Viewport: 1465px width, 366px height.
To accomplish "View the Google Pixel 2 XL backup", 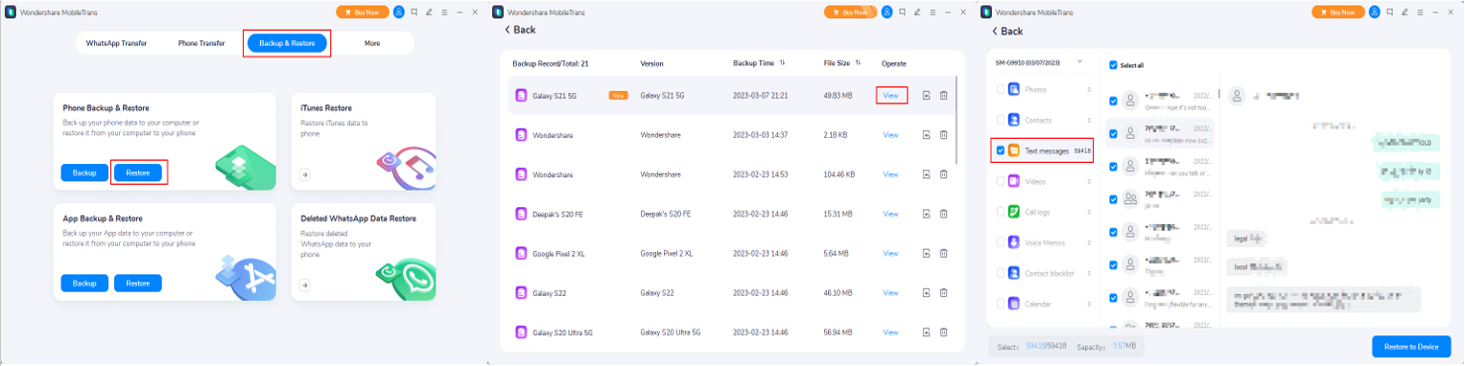I will point(891,253).
